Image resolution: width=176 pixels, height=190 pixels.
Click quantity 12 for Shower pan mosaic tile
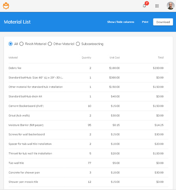[89, 182]
